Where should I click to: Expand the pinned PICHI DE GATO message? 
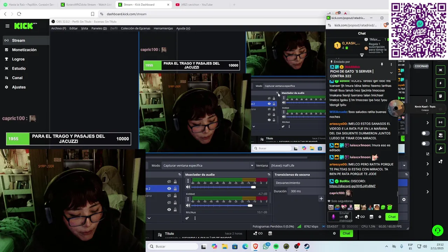391,73
